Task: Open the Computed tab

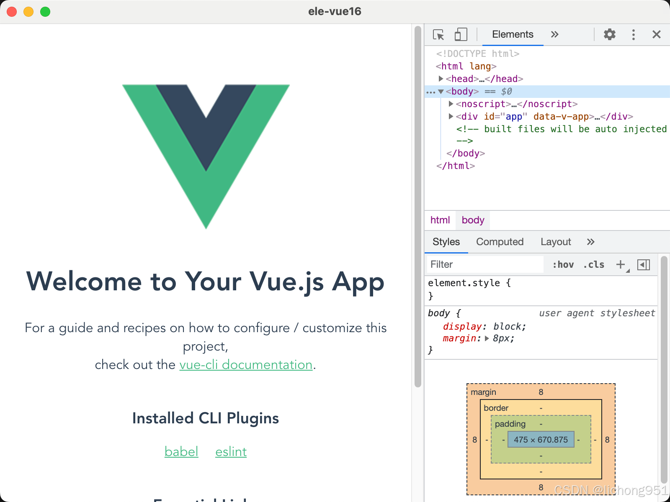Action: 500,242
